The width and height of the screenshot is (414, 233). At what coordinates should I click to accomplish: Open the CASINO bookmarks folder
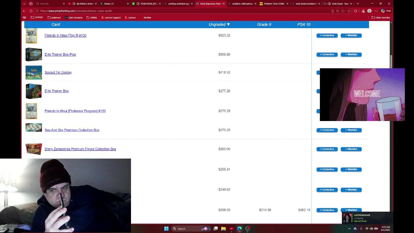37,17
